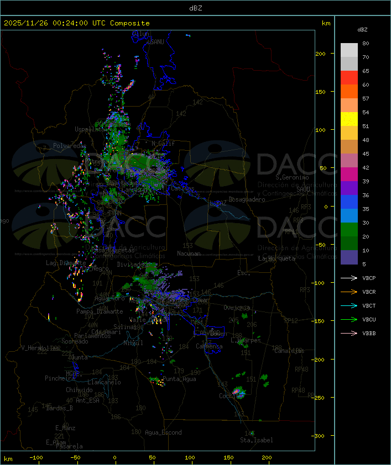Screen dimensions: 391x465
Task: Click the dBZ legend heading
Action: tap(362, 30)
